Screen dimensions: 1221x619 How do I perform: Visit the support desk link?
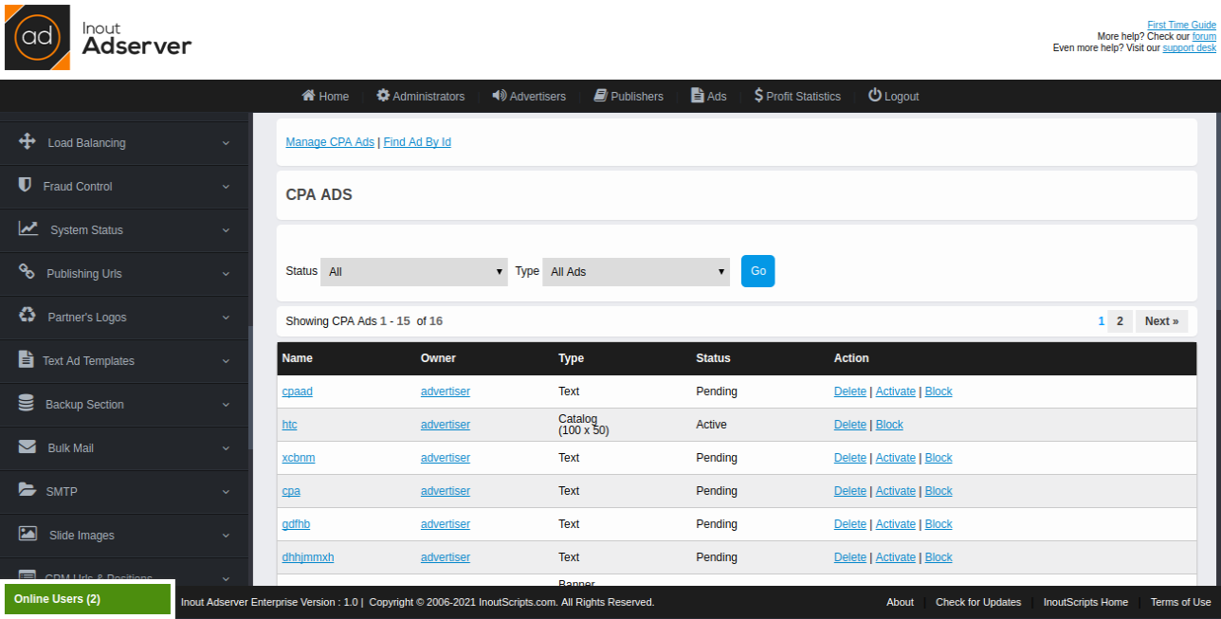click(1189, 47)
